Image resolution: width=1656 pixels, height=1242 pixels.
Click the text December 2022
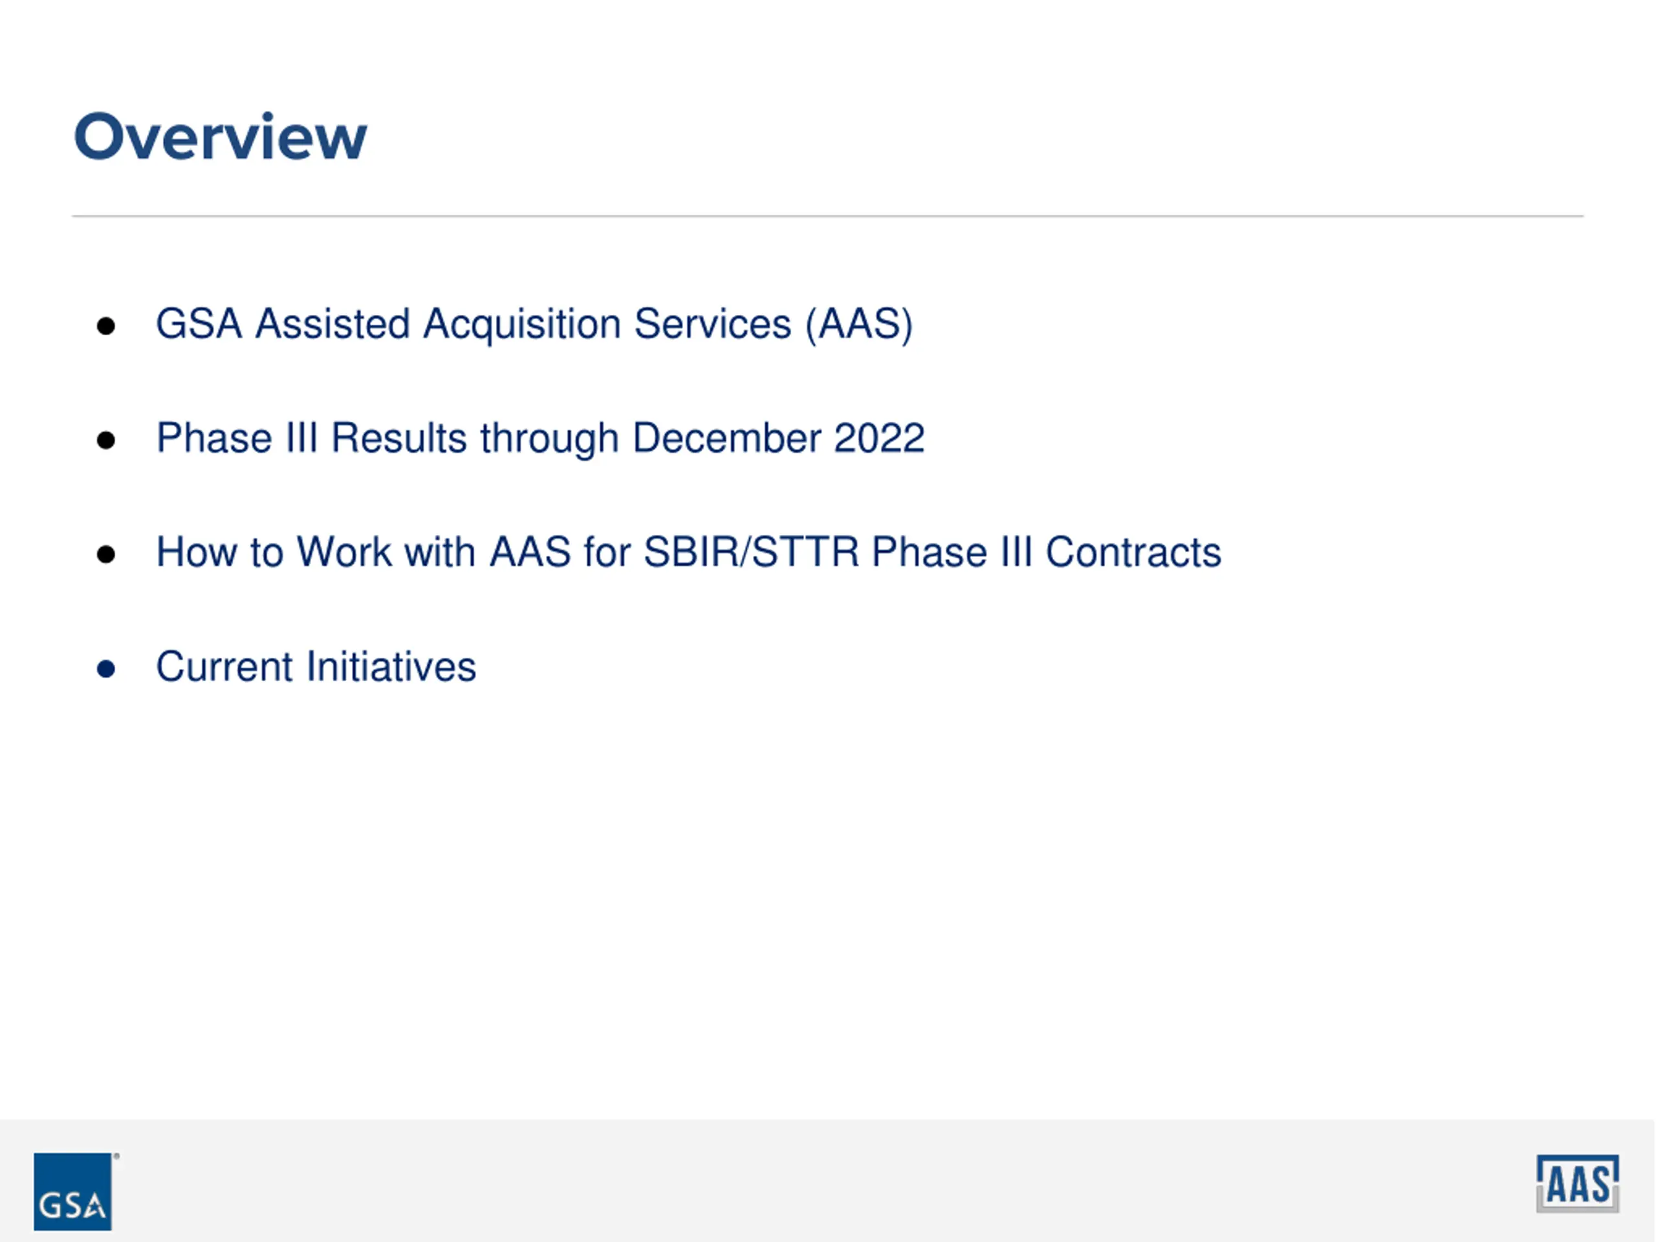(x=779, y=438)
